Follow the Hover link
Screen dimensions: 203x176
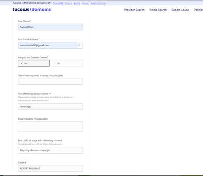pos(85,3)
